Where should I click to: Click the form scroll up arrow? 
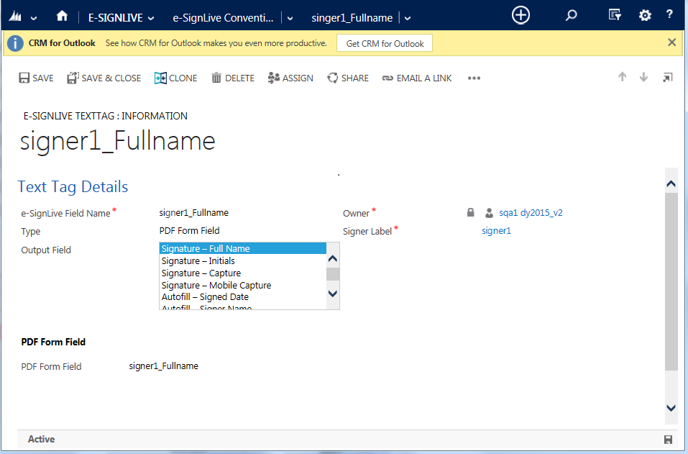click(x=671, y=183)
